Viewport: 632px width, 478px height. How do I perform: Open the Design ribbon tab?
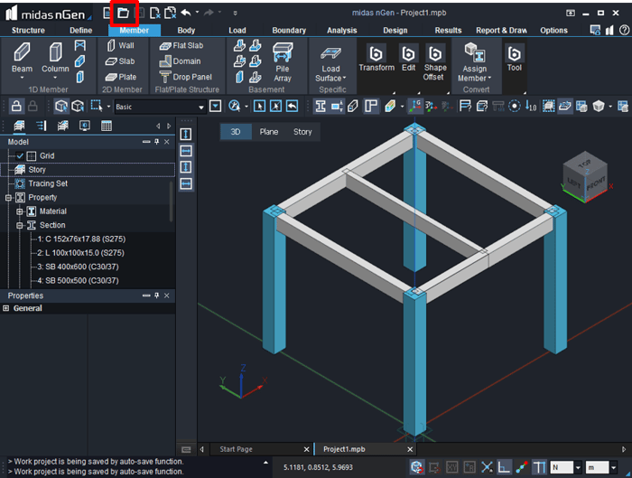[395, 30]
